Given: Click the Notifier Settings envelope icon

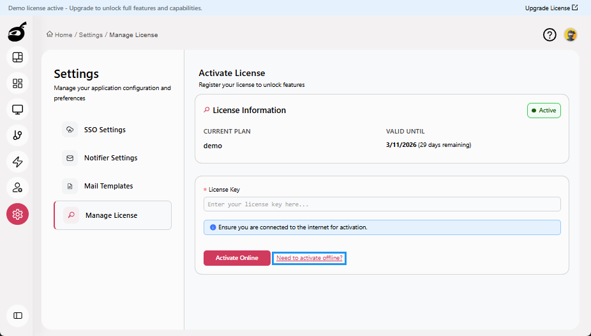Looking at the screenshot, I should [x=70, y=158].
